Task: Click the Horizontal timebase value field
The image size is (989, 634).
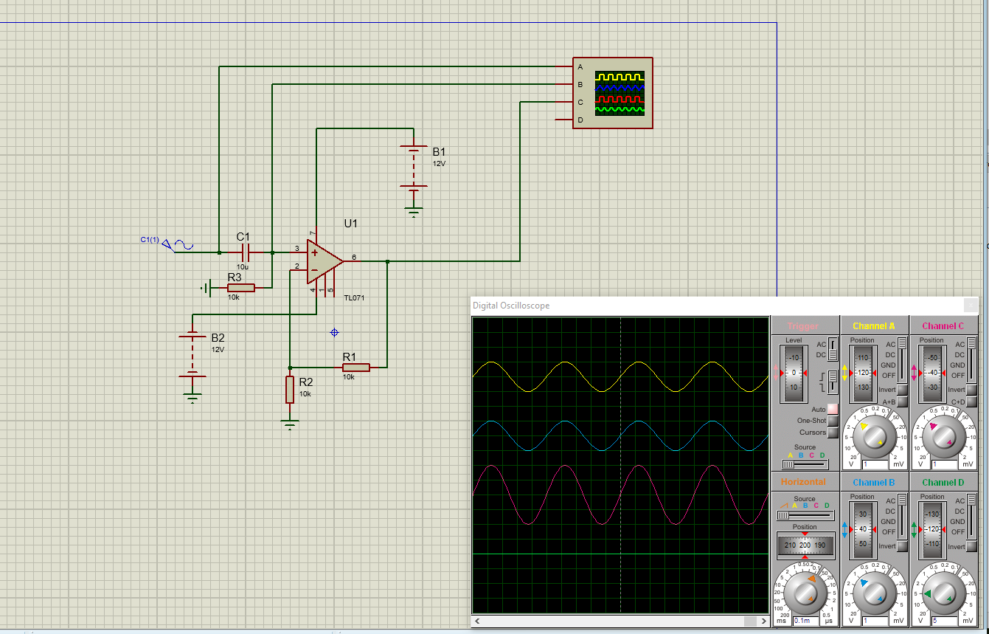Action: [806, 621]
